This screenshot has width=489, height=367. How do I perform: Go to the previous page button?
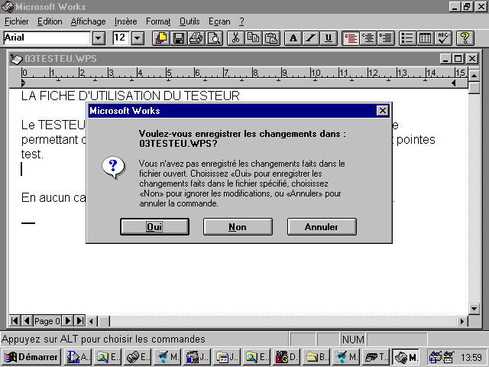[x=27, y=321]
